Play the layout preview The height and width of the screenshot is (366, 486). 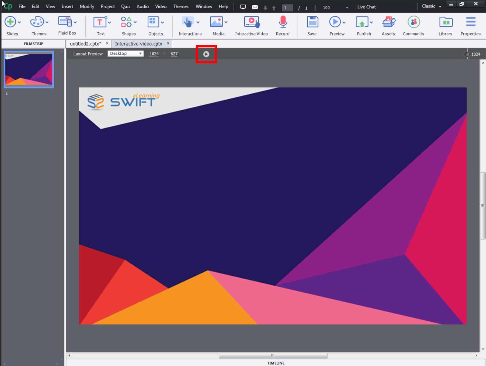[206, 54]
